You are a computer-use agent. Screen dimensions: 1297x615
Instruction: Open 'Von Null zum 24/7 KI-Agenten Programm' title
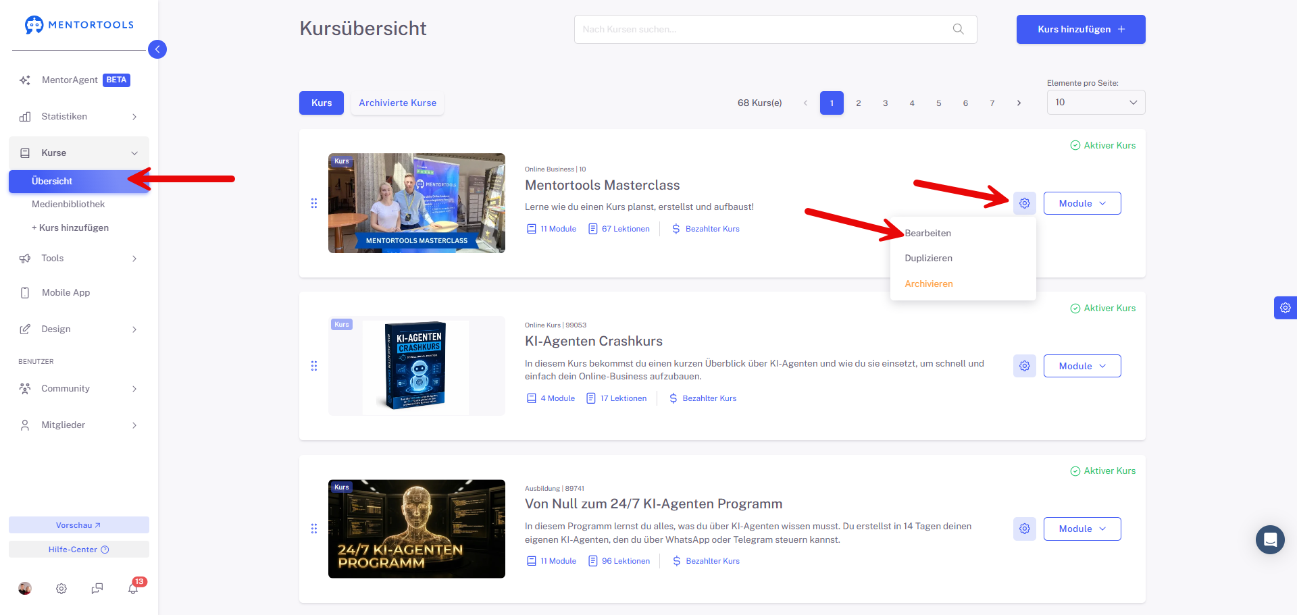(654, 504)
